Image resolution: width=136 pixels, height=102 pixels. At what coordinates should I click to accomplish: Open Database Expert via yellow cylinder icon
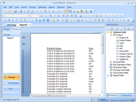point(54,20)
